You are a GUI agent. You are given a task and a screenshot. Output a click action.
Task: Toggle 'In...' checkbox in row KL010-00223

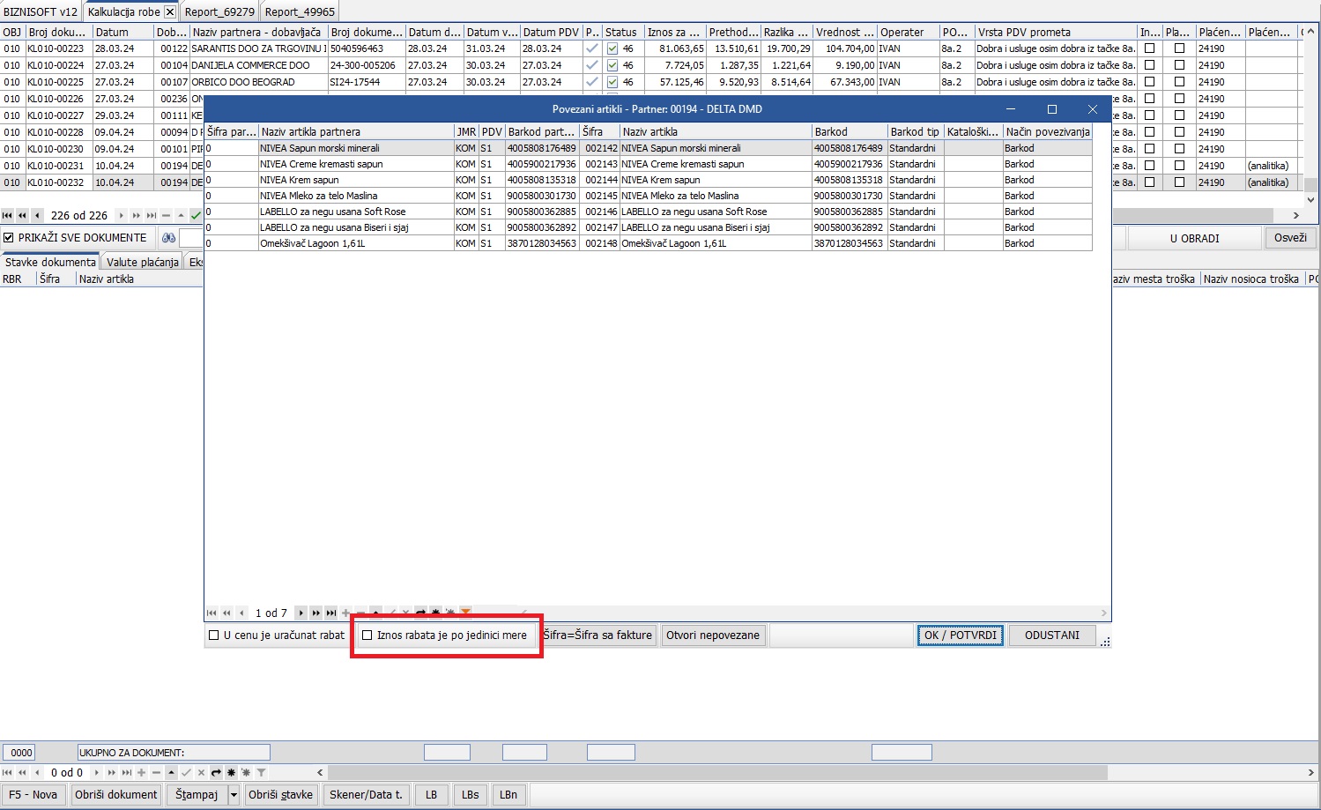click(x=1149, y=49)
